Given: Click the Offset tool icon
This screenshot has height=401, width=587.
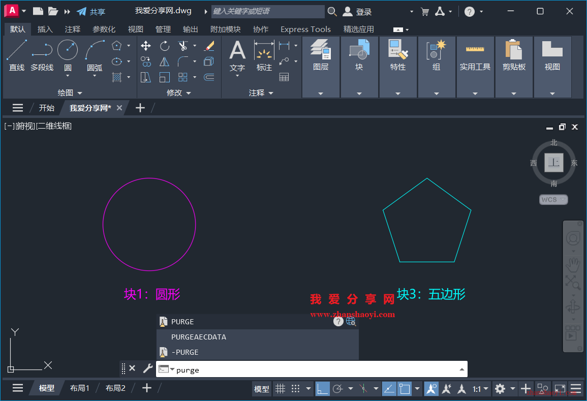Looking at the screenshot, I should pyautogui.click(x=209, y=77).
